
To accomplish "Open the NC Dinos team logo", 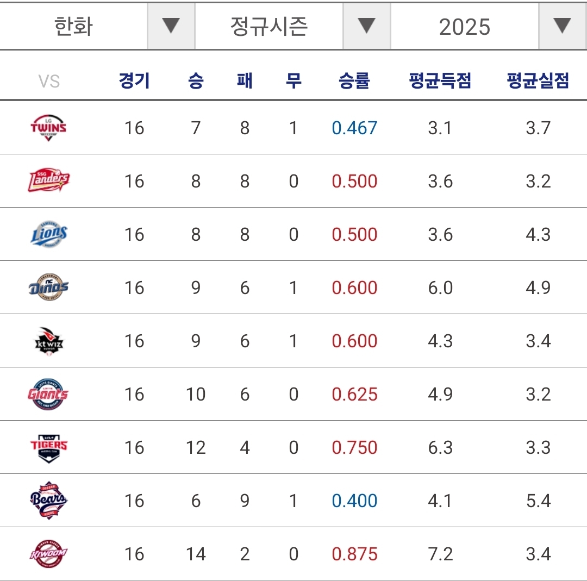I will [x=48, y=287].
